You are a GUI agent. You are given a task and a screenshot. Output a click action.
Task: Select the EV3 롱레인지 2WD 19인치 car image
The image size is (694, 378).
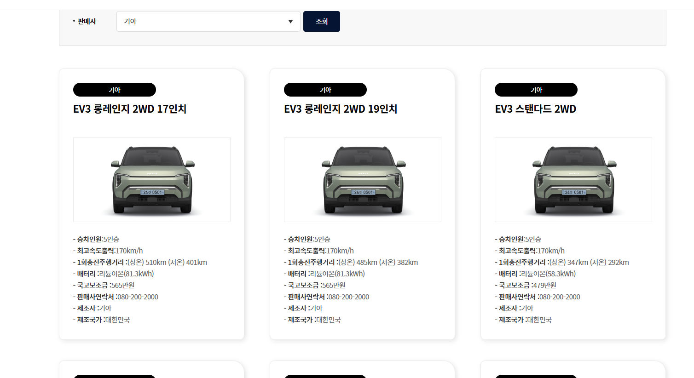(363, 180)
